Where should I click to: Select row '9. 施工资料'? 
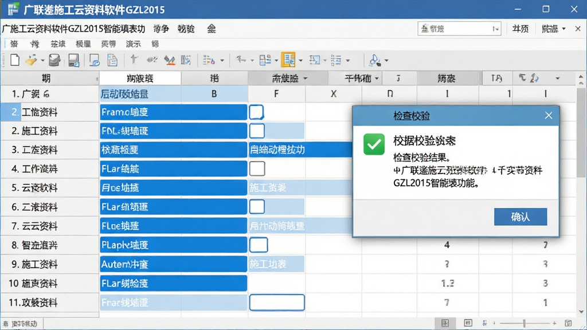pos(50,264)
